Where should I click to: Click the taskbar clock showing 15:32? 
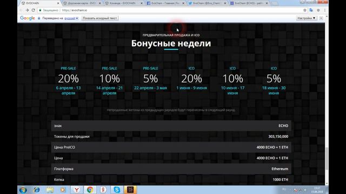tap(317, 190)
